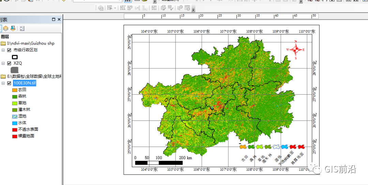Close the table of contents panel
Screen dimensions: 368x185
click(59, 19)
